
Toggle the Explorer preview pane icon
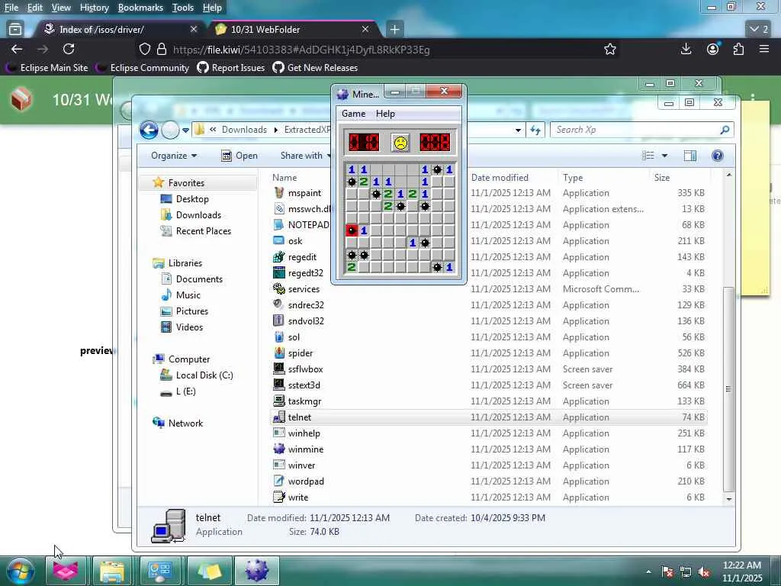click(689, 156)
